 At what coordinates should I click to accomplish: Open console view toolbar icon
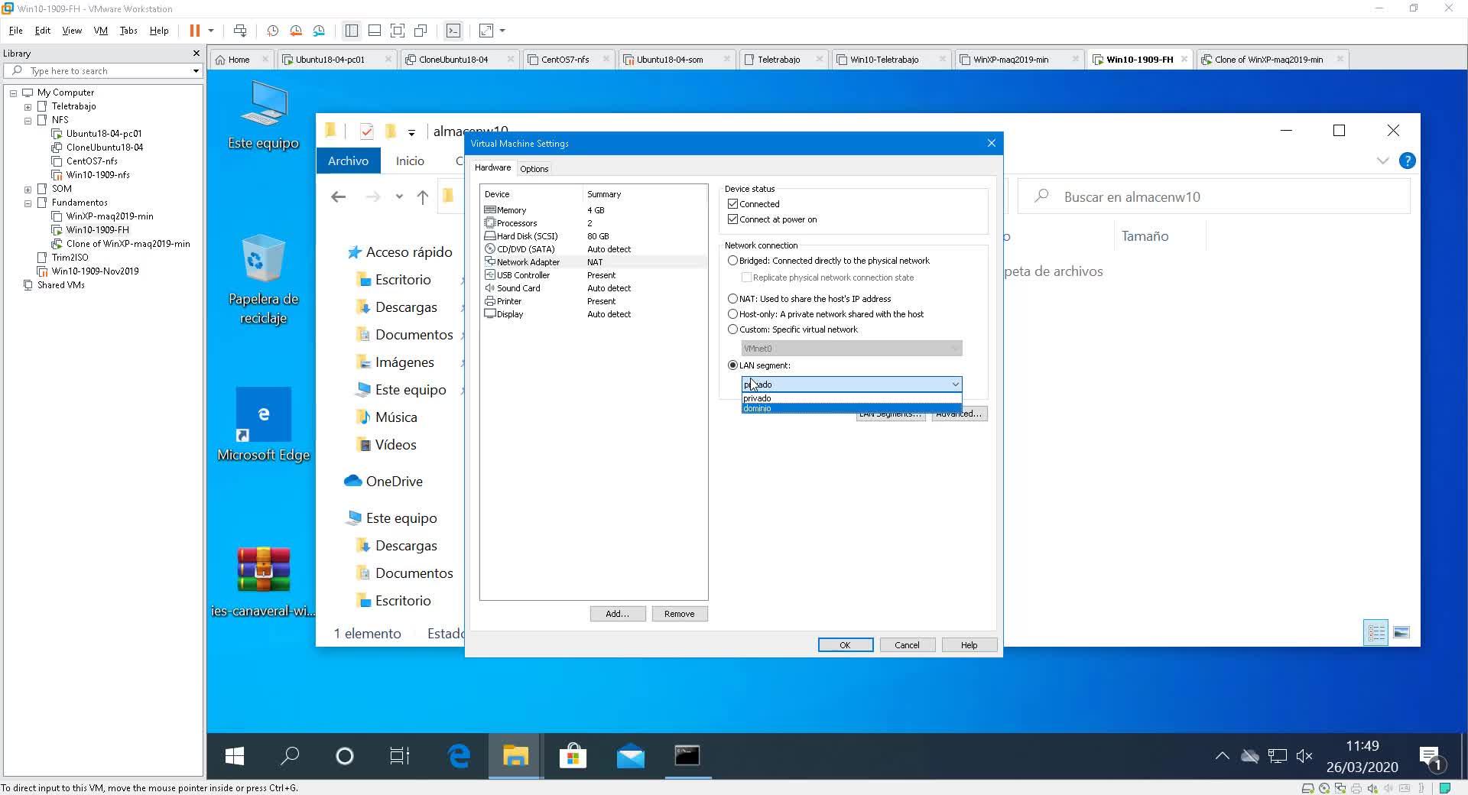453,31
